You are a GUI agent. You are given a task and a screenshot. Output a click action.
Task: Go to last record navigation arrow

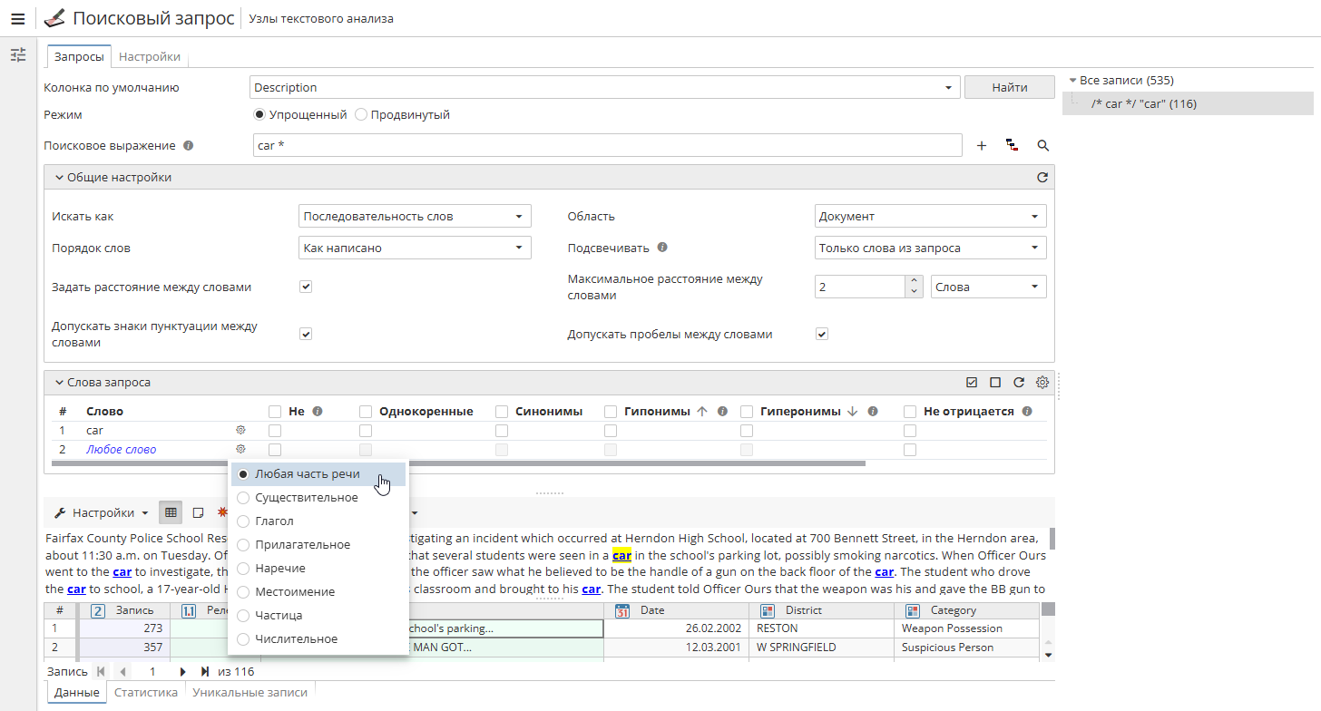[x=205, y=672]
